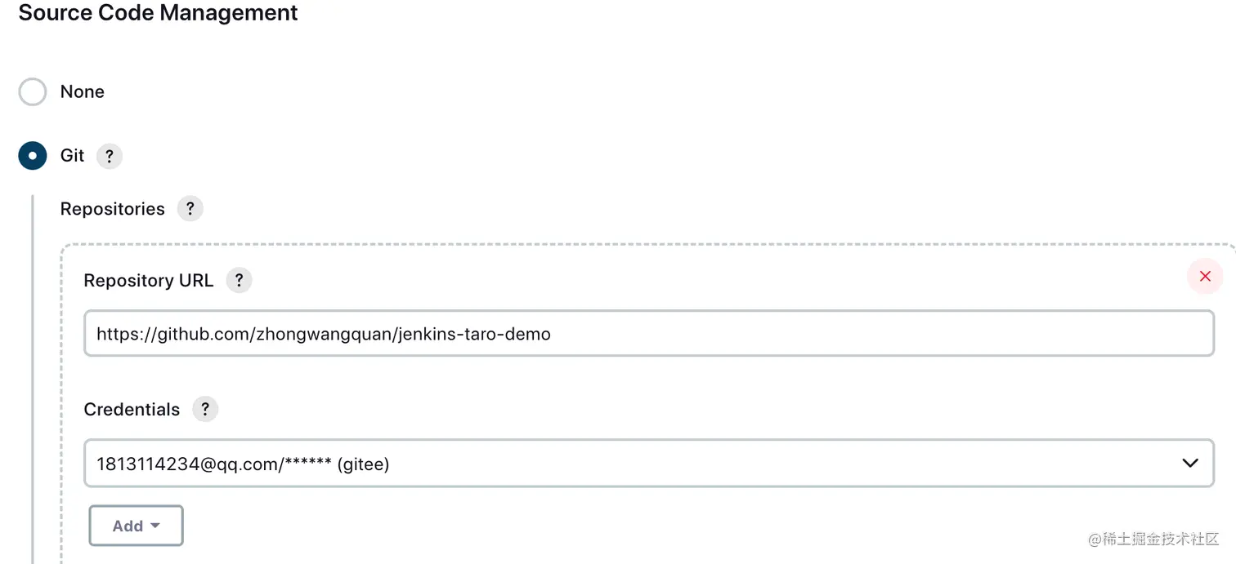The height and width of the screenshot is (564, 1236).
Task: Select the Git radio button
Action: 33,156
